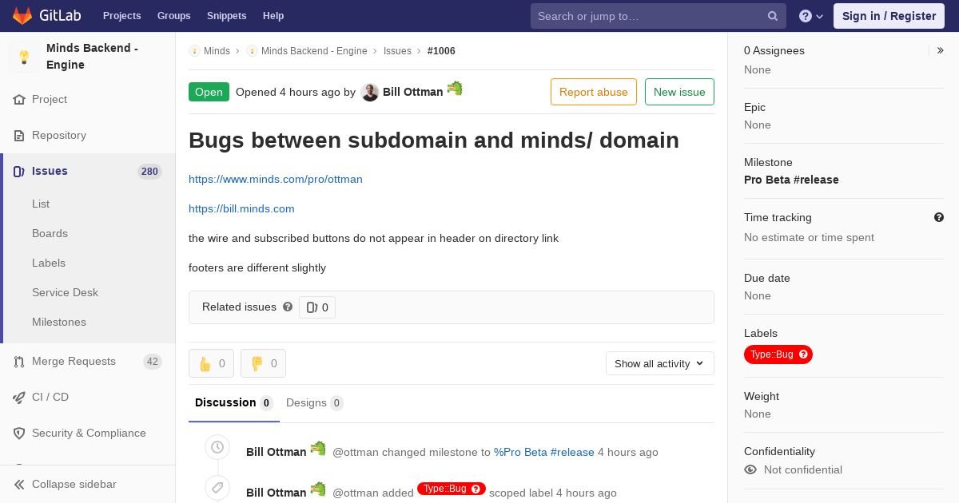Click the Collapse sidebar double-chevron icon
Screen dimensions: 959x503
[19, 485]
